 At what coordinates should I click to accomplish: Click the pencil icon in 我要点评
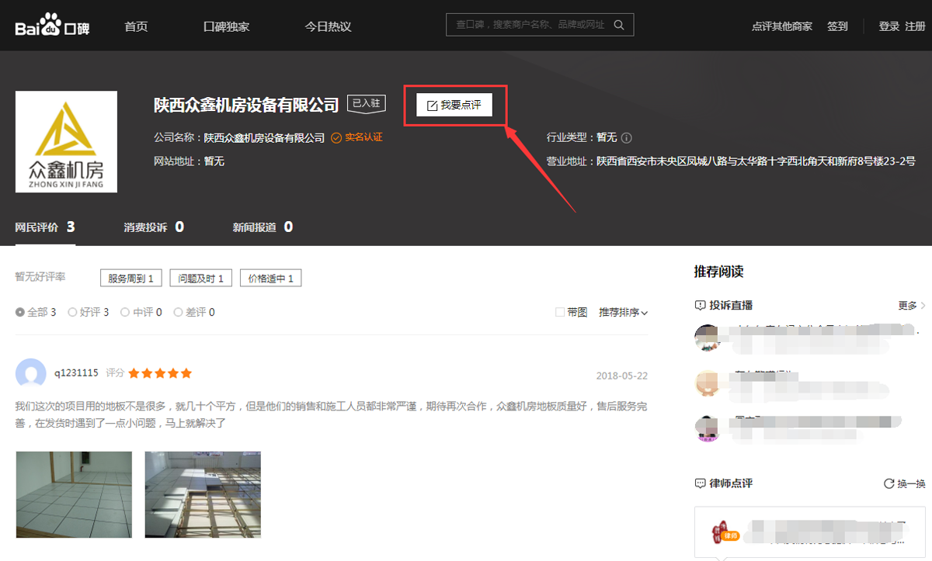(431, 105)
